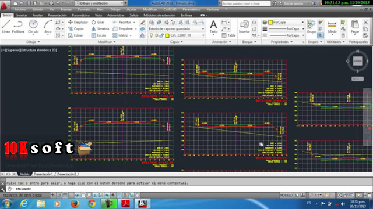Image resolution: width=373 pixels, height=209 pixels.
Task: Switch to the Presentación1 layout tab
Action: tap(43, 174)
